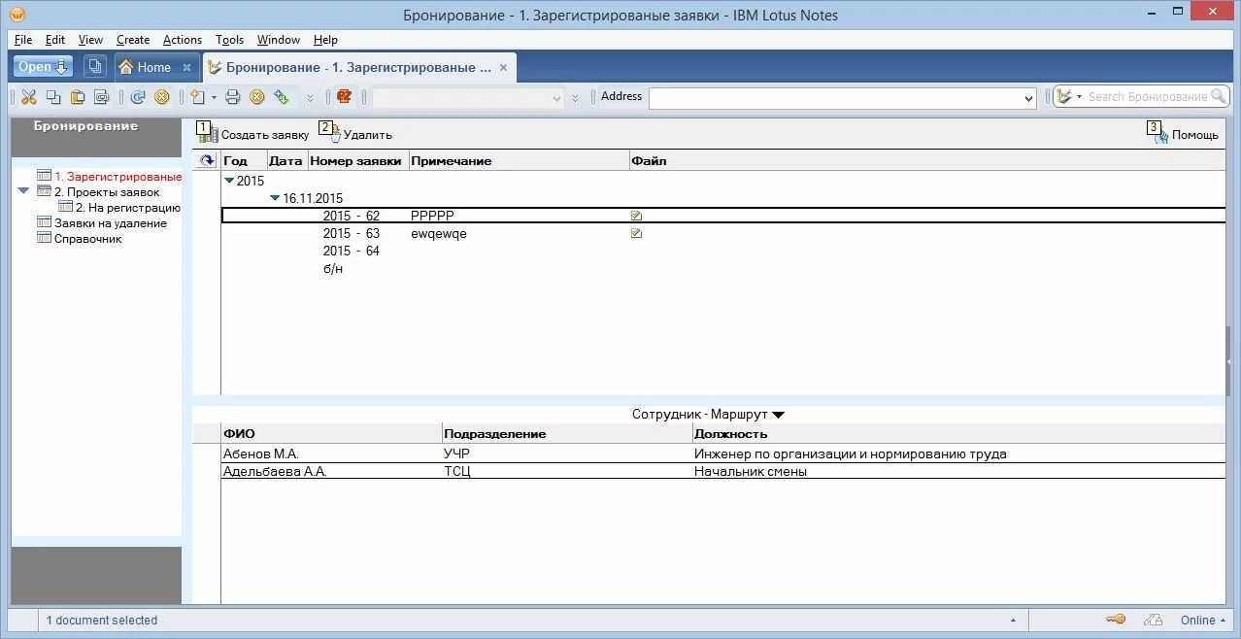
Task: Click the Paste clipboard toolbar icon
Action: coord(77,97)
